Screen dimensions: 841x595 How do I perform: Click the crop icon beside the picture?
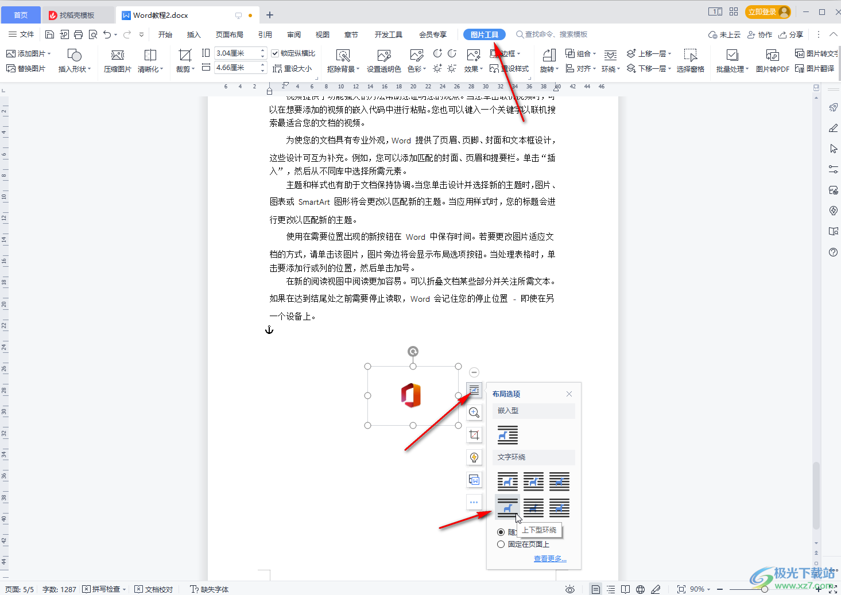474,435
